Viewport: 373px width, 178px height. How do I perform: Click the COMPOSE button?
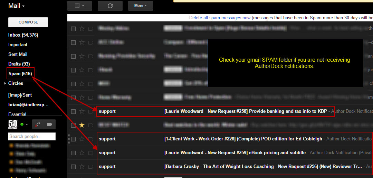point(28,22)
